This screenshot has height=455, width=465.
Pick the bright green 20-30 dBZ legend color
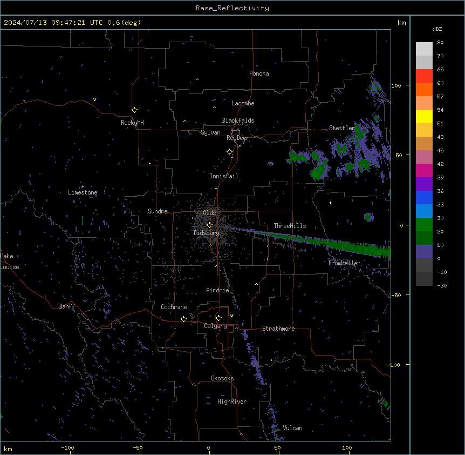pos(424,225)
